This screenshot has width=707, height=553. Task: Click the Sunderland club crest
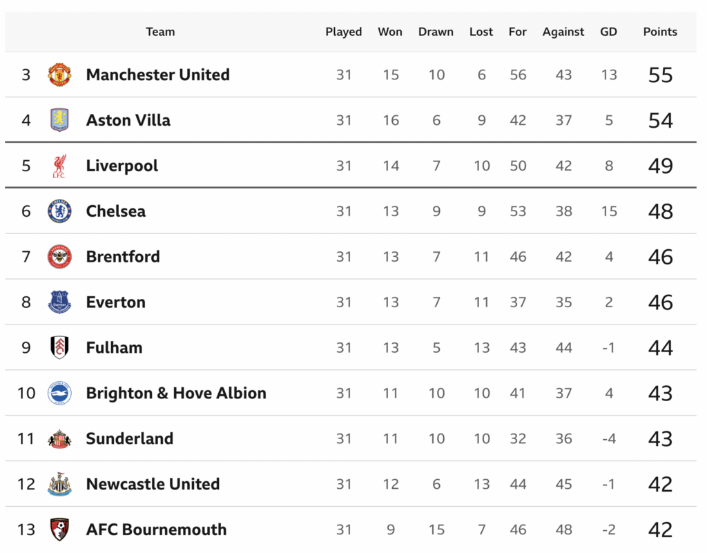coord(59,438)
